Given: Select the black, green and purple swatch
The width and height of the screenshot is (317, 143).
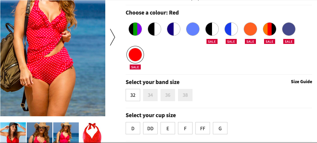Looking at the screenshot, I should pos(135,29).
